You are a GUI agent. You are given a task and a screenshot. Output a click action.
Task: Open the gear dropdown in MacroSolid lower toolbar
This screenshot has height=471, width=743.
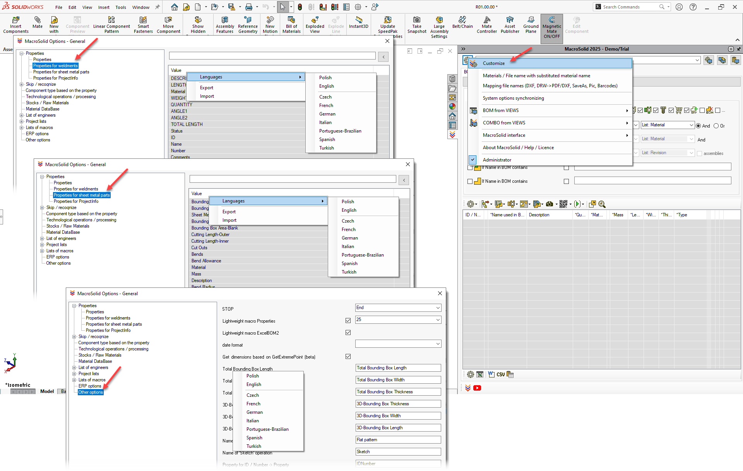[472, 204]
